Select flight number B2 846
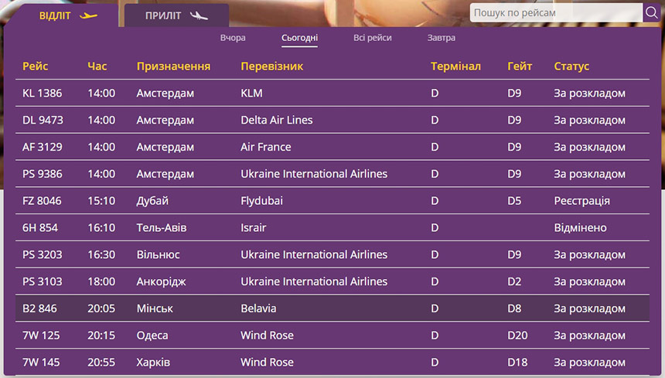The height and width of the screenshot is (378, 665). [x=39, y=308]
